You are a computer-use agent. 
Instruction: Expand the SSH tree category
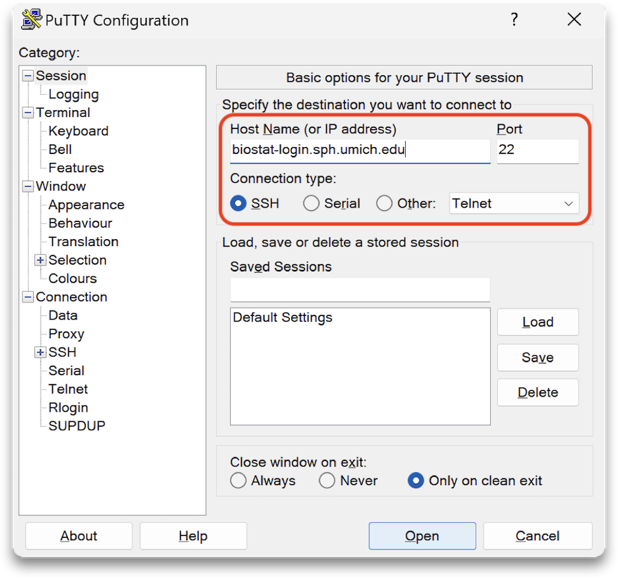click(x=40, y=352)
